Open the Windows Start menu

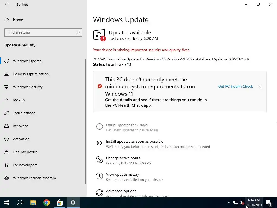point(6,203)
